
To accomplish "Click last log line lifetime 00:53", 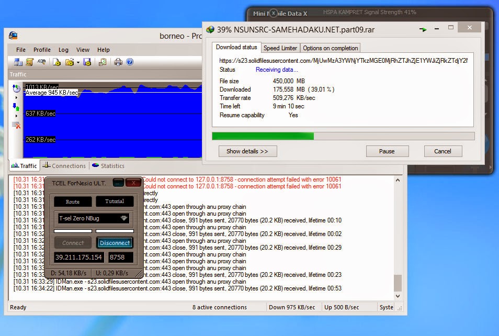I will (x=177, y=288).
